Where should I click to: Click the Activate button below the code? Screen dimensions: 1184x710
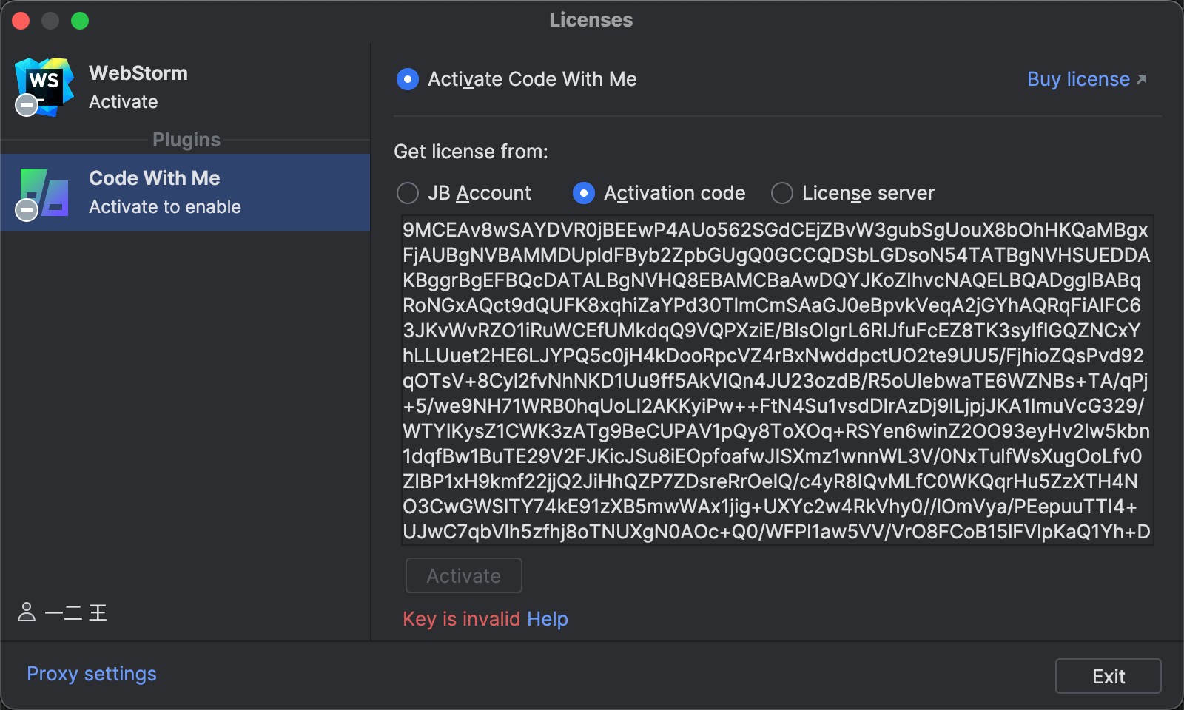[464, 575]
